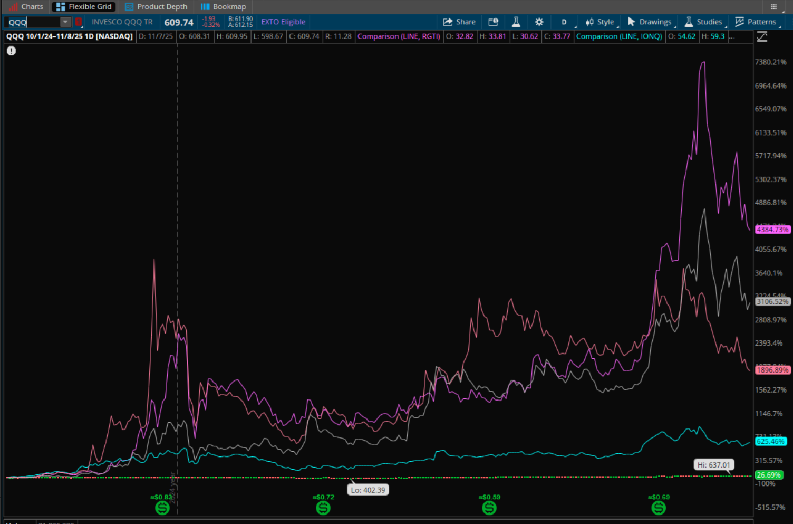Click the calendar alert icon beside Share
Viewport: 793px width, 524px height.
493,22
